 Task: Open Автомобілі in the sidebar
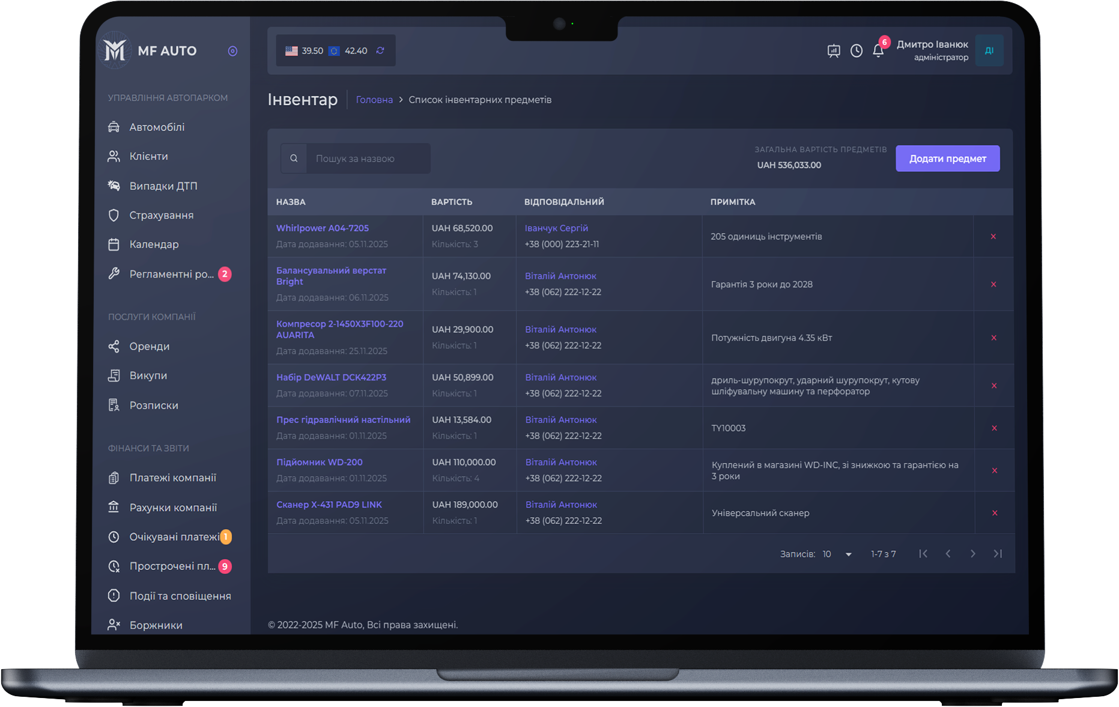tap(157, 127)
